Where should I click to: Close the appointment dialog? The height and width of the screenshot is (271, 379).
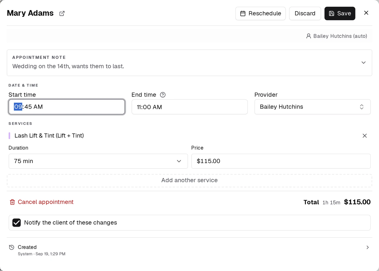click(x=366, y=13)
